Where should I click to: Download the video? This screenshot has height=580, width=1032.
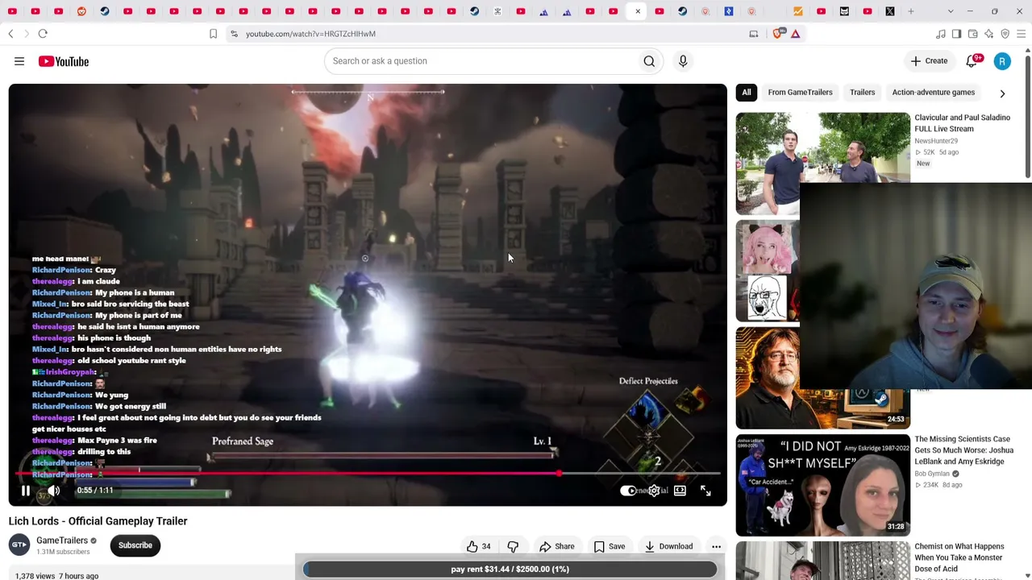point(668,546)
